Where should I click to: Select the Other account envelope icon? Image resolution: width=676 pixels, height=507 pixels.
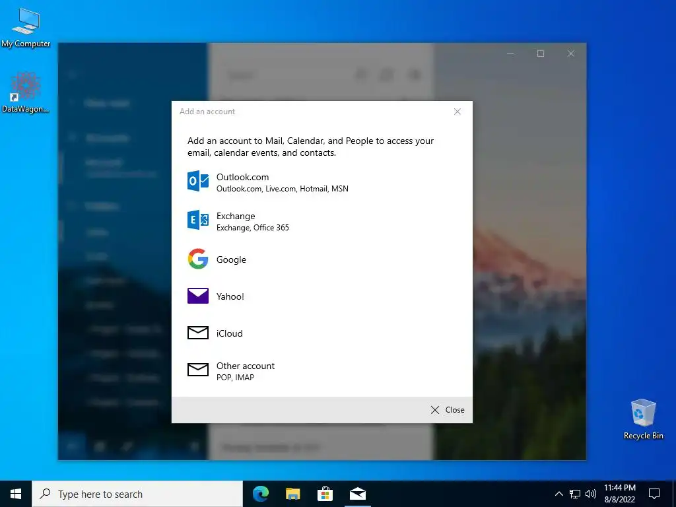coord(198,370)
